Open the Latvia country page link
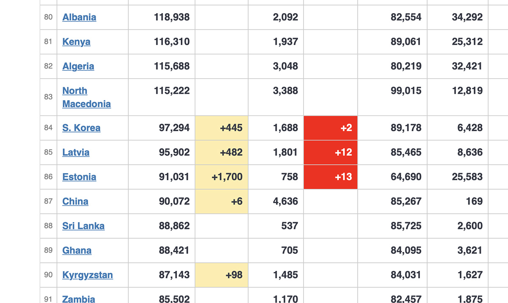Image resolution: width=508 pixels, height=303 pixels. pos(76,152)
